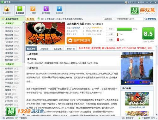Rate the game 很好 (very good)

tap(111, 29)
